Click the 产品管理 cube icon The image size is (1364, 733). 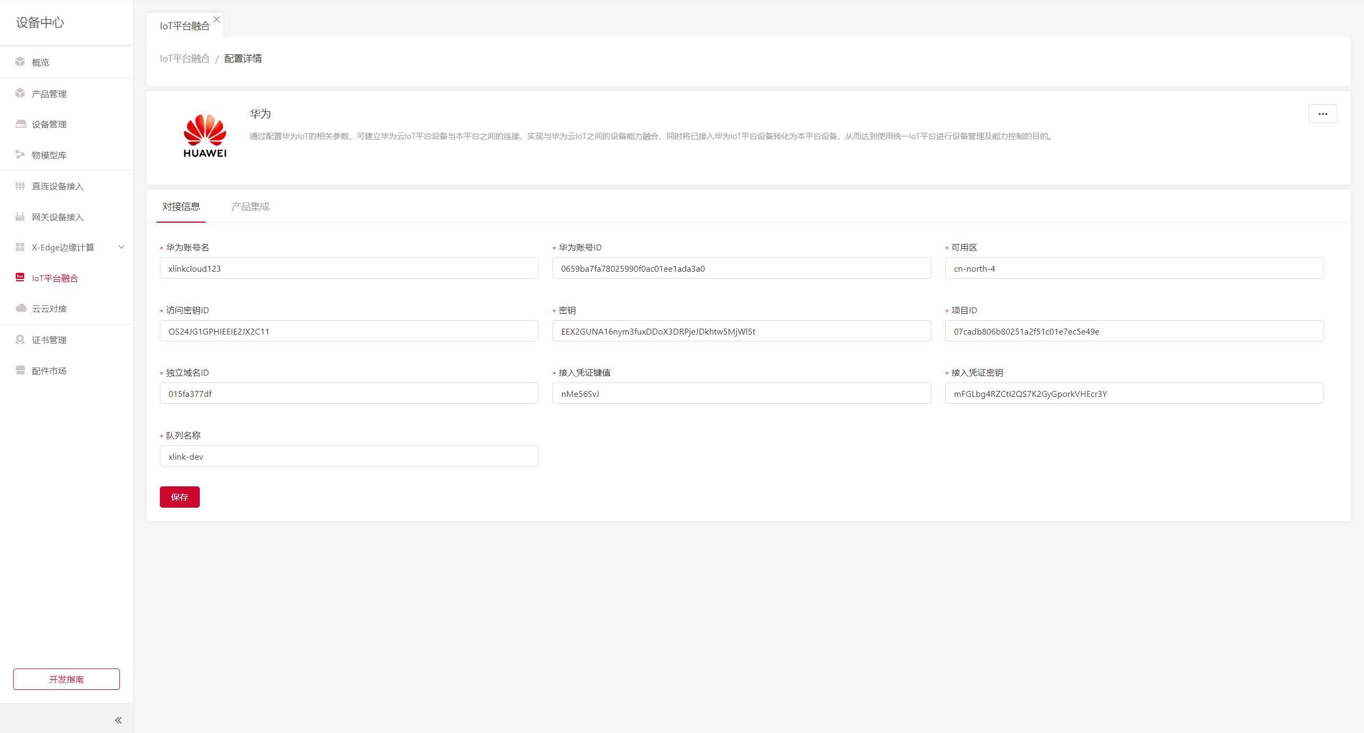click(x=20, y=93)
